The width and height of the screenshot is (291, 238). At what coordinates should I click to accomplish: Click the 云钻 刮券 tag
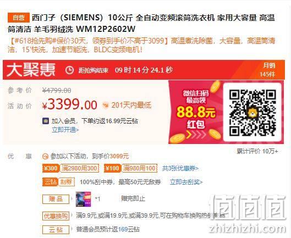pyautogui.click(x=58, y=182)
